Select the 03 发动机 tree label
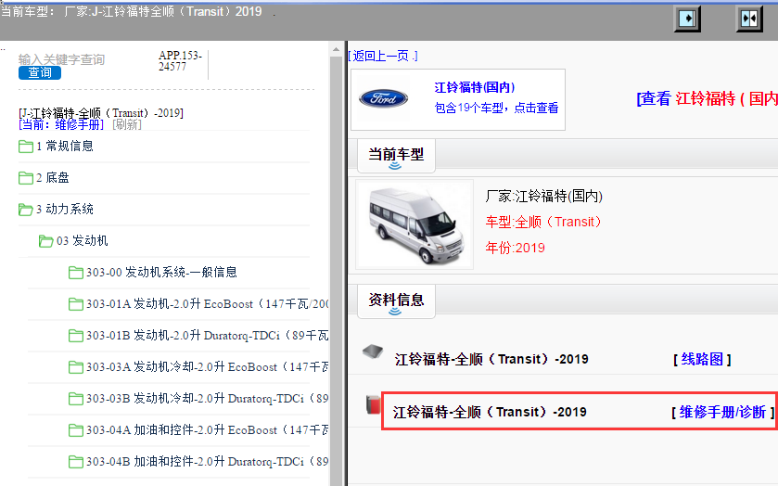 (82, 241)
